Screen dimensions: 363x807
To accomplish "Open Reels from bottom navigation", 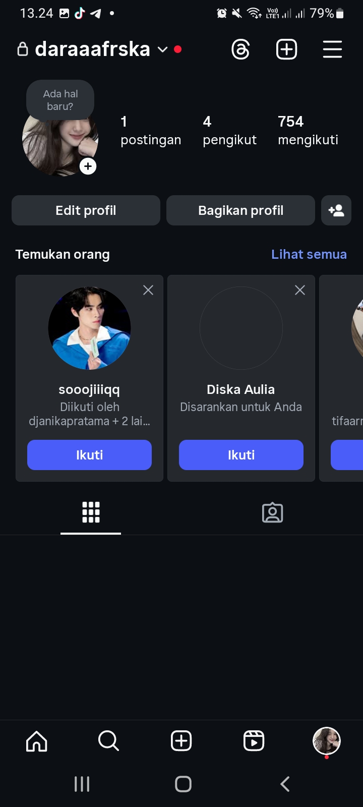I will pos(254,741).
